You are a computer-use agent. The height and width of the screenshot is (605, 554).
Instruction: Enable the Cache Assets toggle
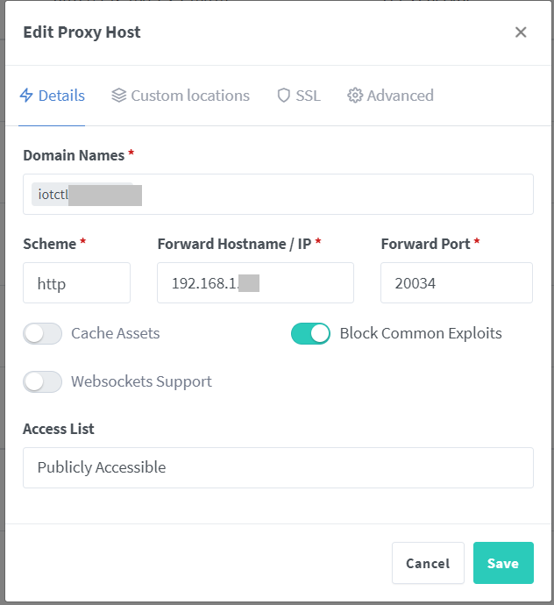pyautogui.click(x=43, y=333)
